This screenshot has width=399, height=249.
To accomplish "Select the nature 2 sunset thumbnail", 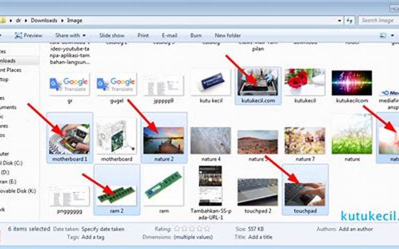I will pyautogui.click(x=164, y=140).
